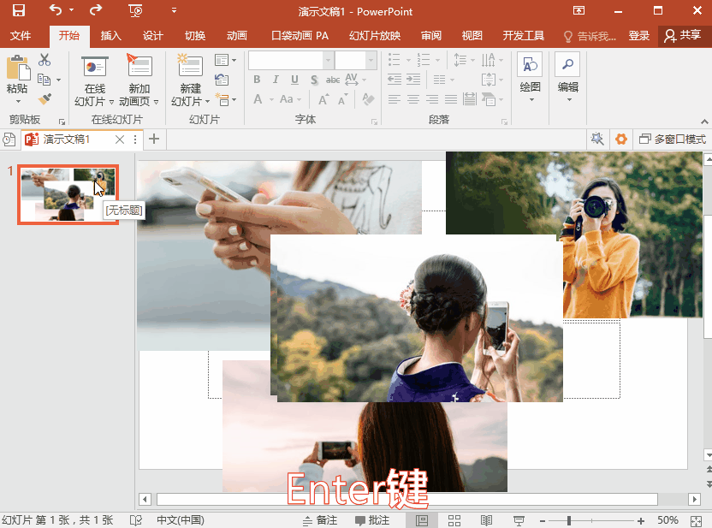712x528 pixels.
Task: Switch to slide sorter view icon
Action: [454, 520]
